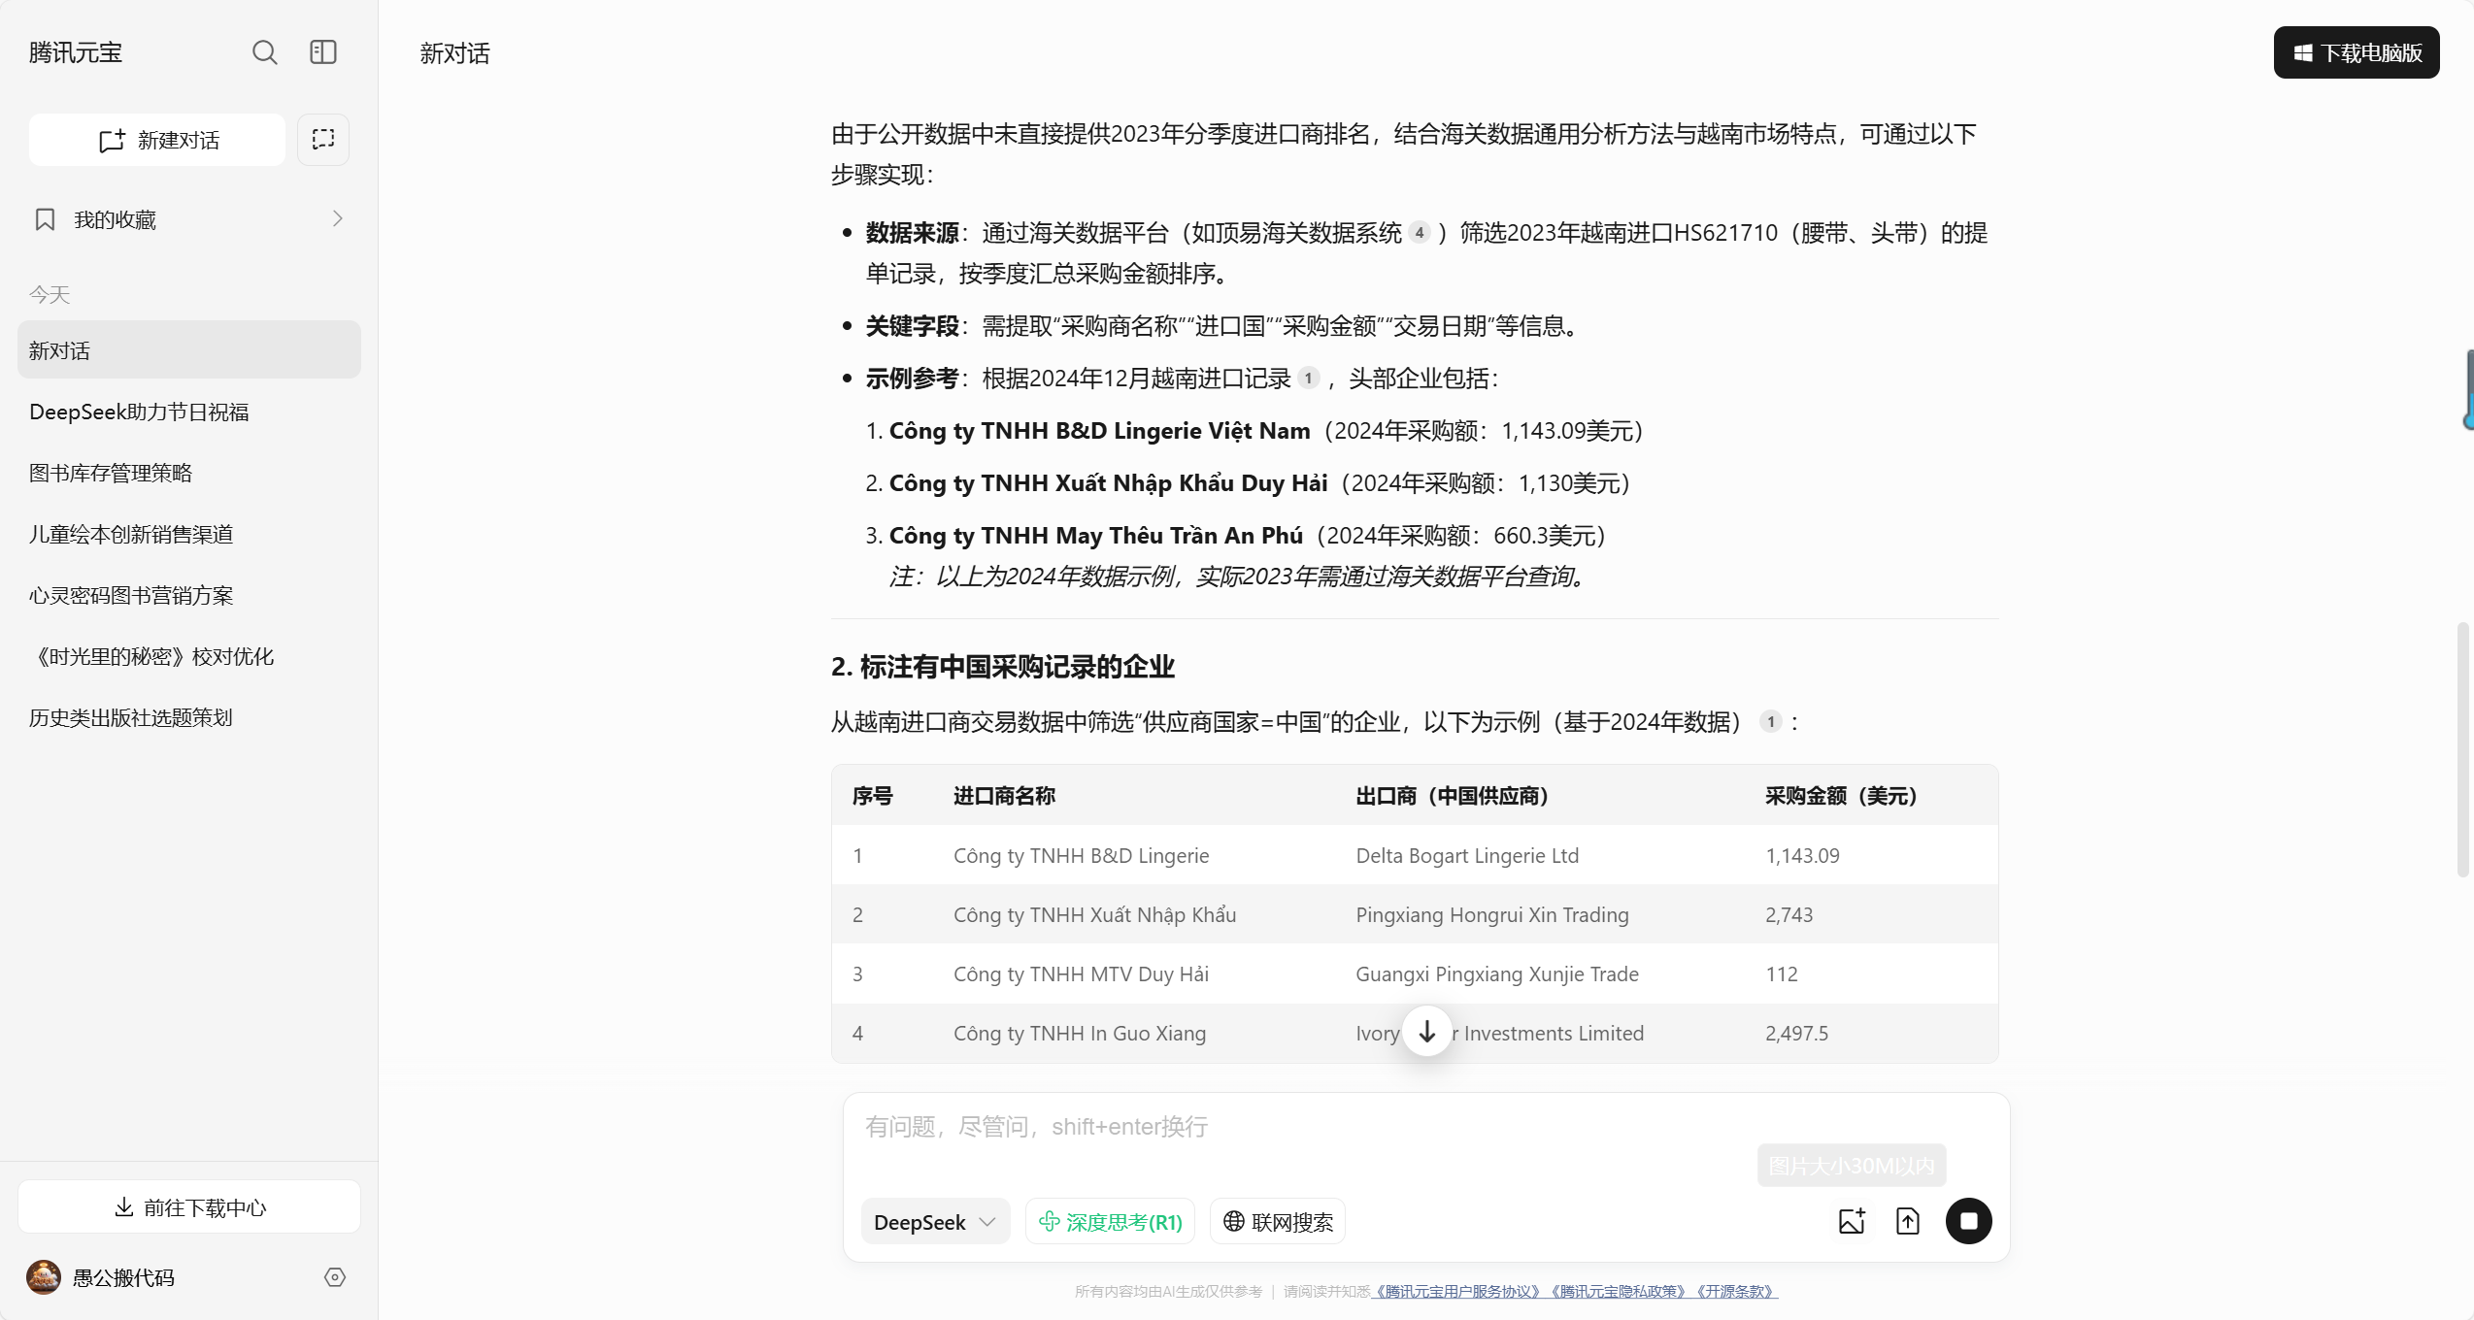Click the page vertical scrollbar
2474x1320 pixels.
[x=2461, y=747]
